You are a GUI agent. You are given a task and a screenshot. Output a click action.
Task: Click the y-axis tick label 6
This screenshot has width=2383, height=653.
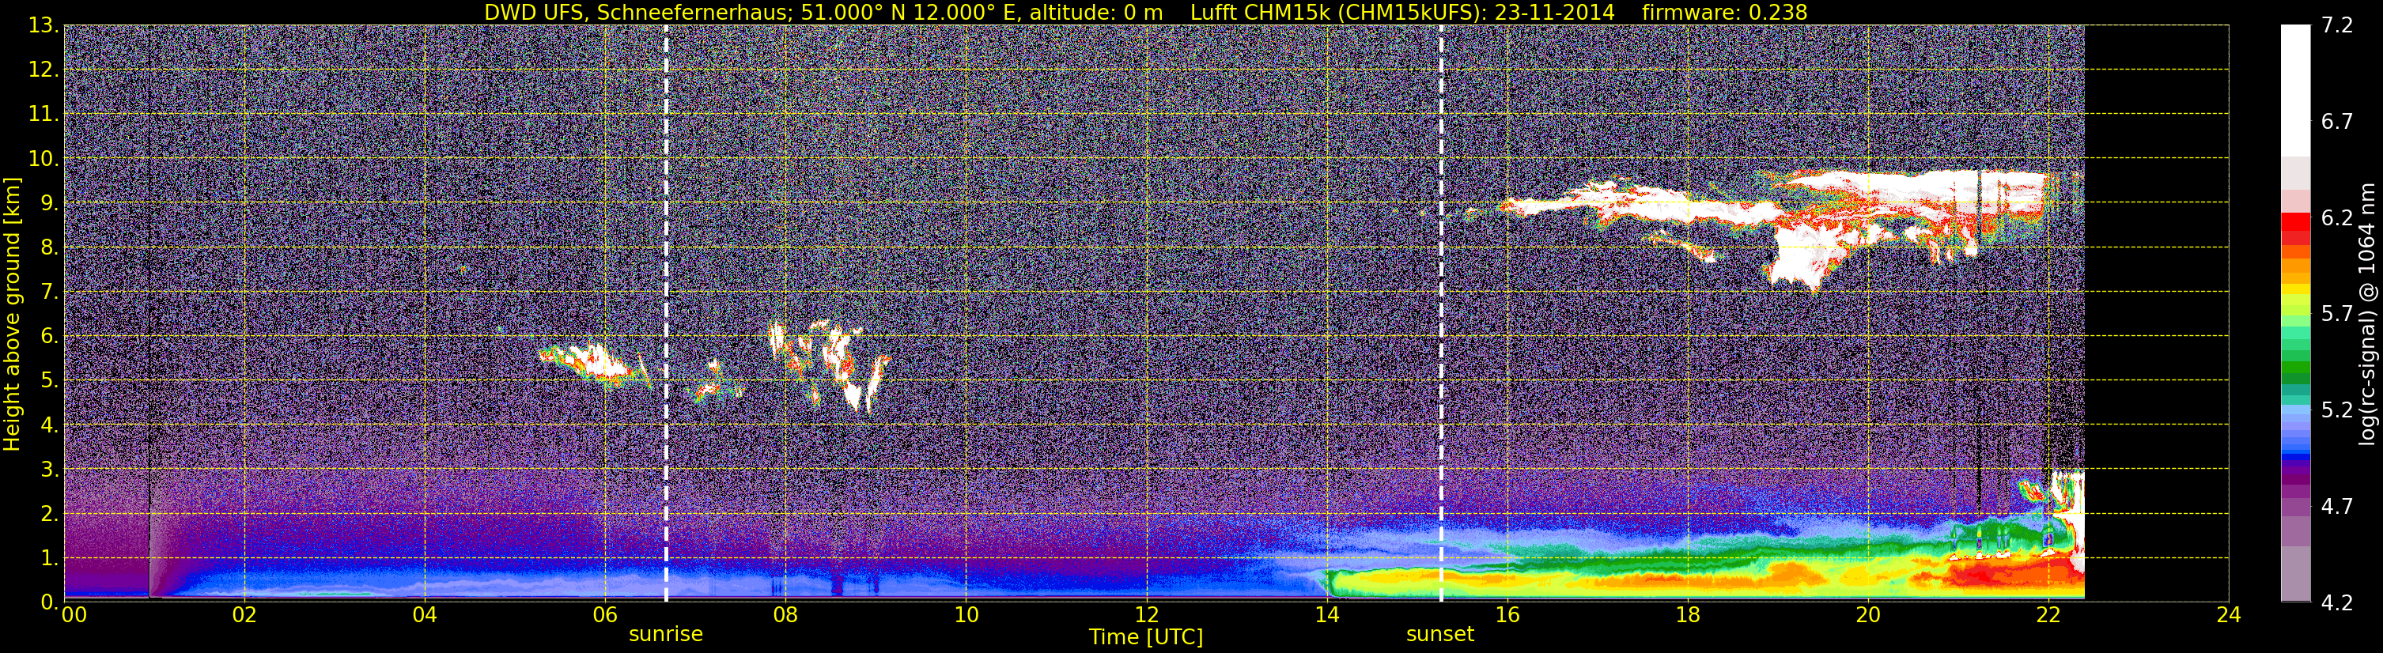48,336
